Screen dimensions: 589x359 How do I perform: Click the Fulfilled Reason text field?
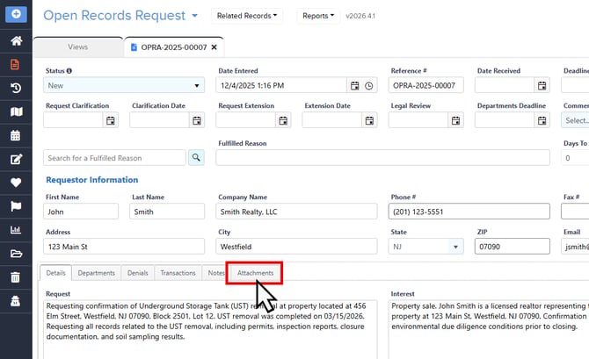click(x=382, y=157)
